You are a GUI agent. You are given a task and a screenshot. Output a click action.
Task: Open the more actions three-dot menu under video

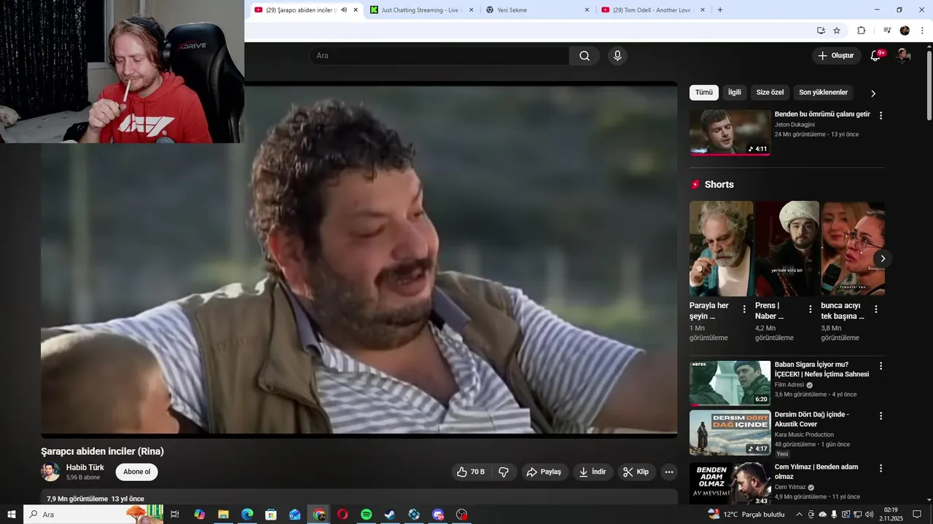(669, 472)
